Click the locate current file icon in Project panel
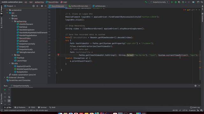The height and width of the screenshot is (114, 204). point(33,6)
